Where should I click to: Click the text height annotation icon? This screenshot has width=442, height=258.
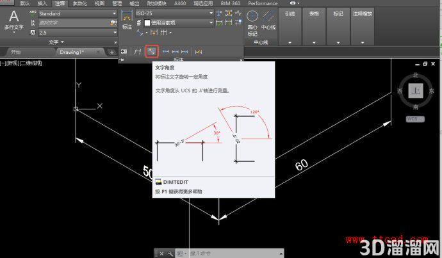pyautogui.click(x=33, y=33)
